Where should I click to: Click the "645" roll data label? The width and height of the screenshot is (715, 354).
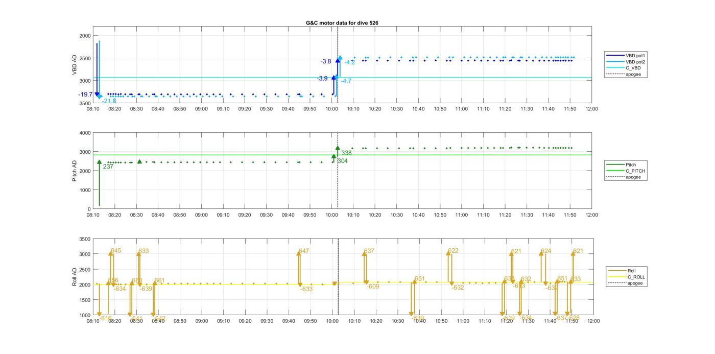pyautogui.click(x=116, y=251)
